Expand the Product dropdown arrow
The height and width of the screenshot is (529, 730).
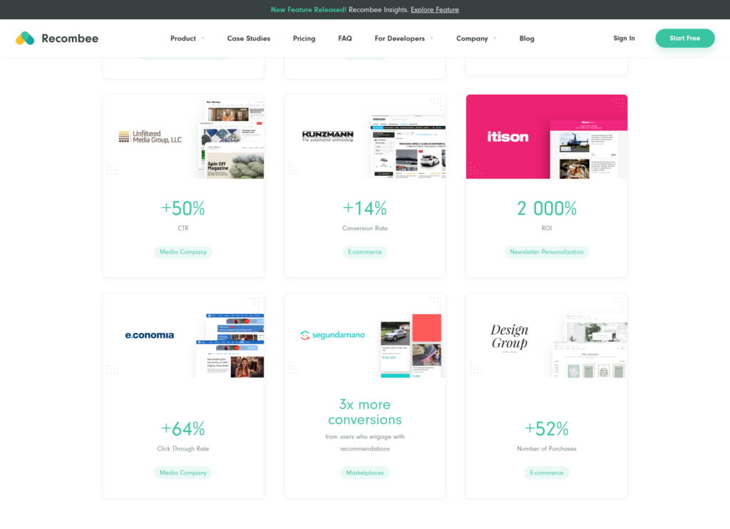[202, 38]
